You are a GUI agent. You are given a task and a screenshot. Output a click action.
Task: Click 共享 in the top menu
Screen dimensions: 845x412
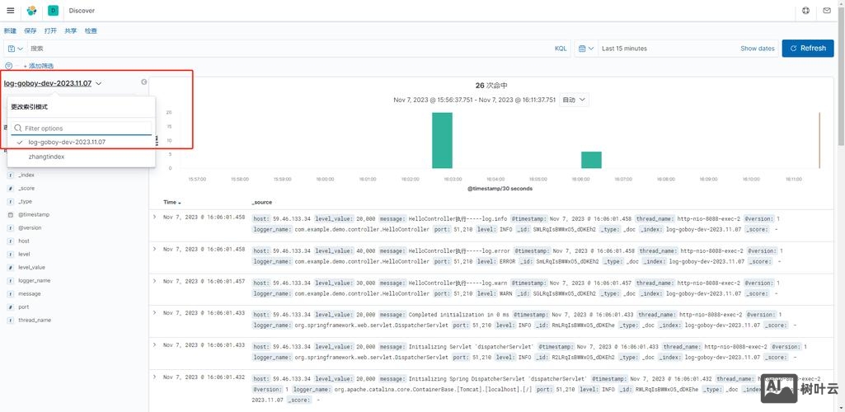(x=71, y=30)
